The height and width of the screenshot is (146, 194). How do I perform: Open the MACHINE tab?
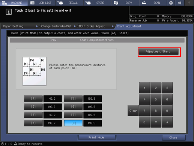[x=14, y=3]
